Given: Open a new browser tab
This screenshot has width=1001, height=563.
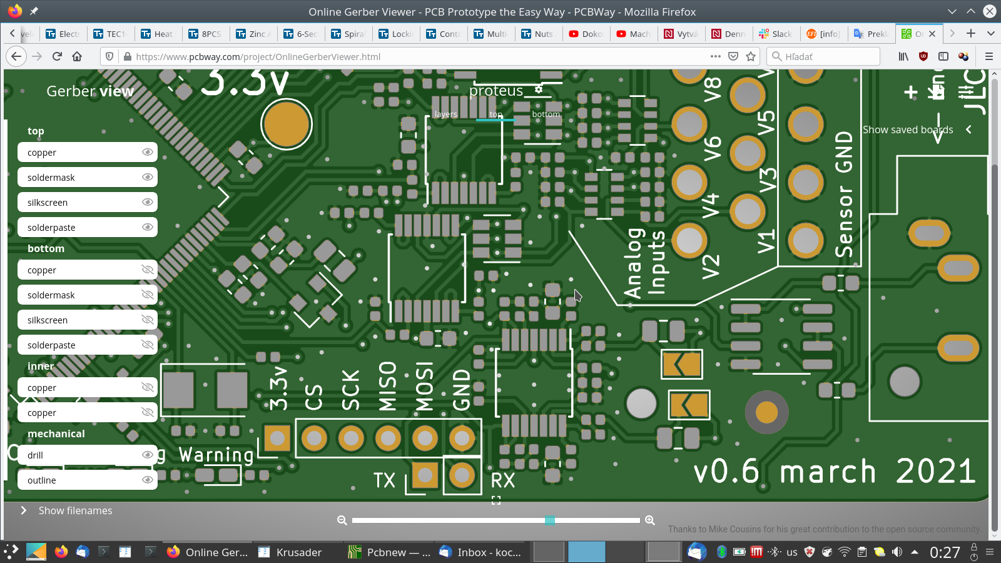Looking at the screenshot, I should coord(971,33).
